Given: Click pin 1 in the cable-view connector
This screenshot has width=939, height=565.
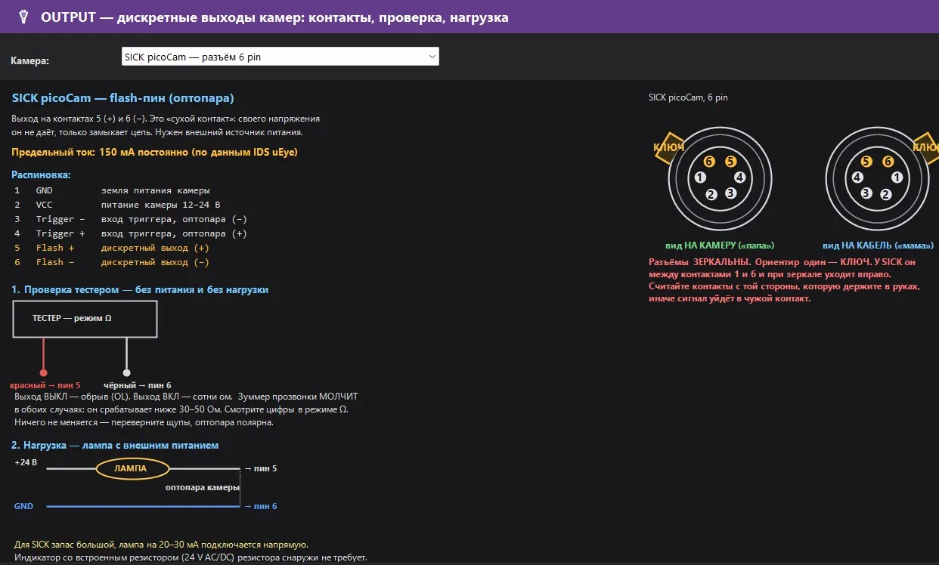Looking at the screenshot, I should (x=897, y=178).
